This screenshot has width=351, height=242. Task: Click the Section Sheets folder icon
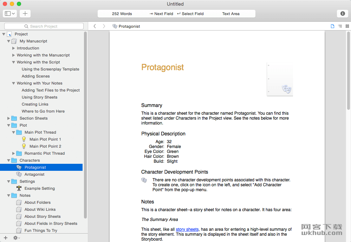(x=14, y=118)
